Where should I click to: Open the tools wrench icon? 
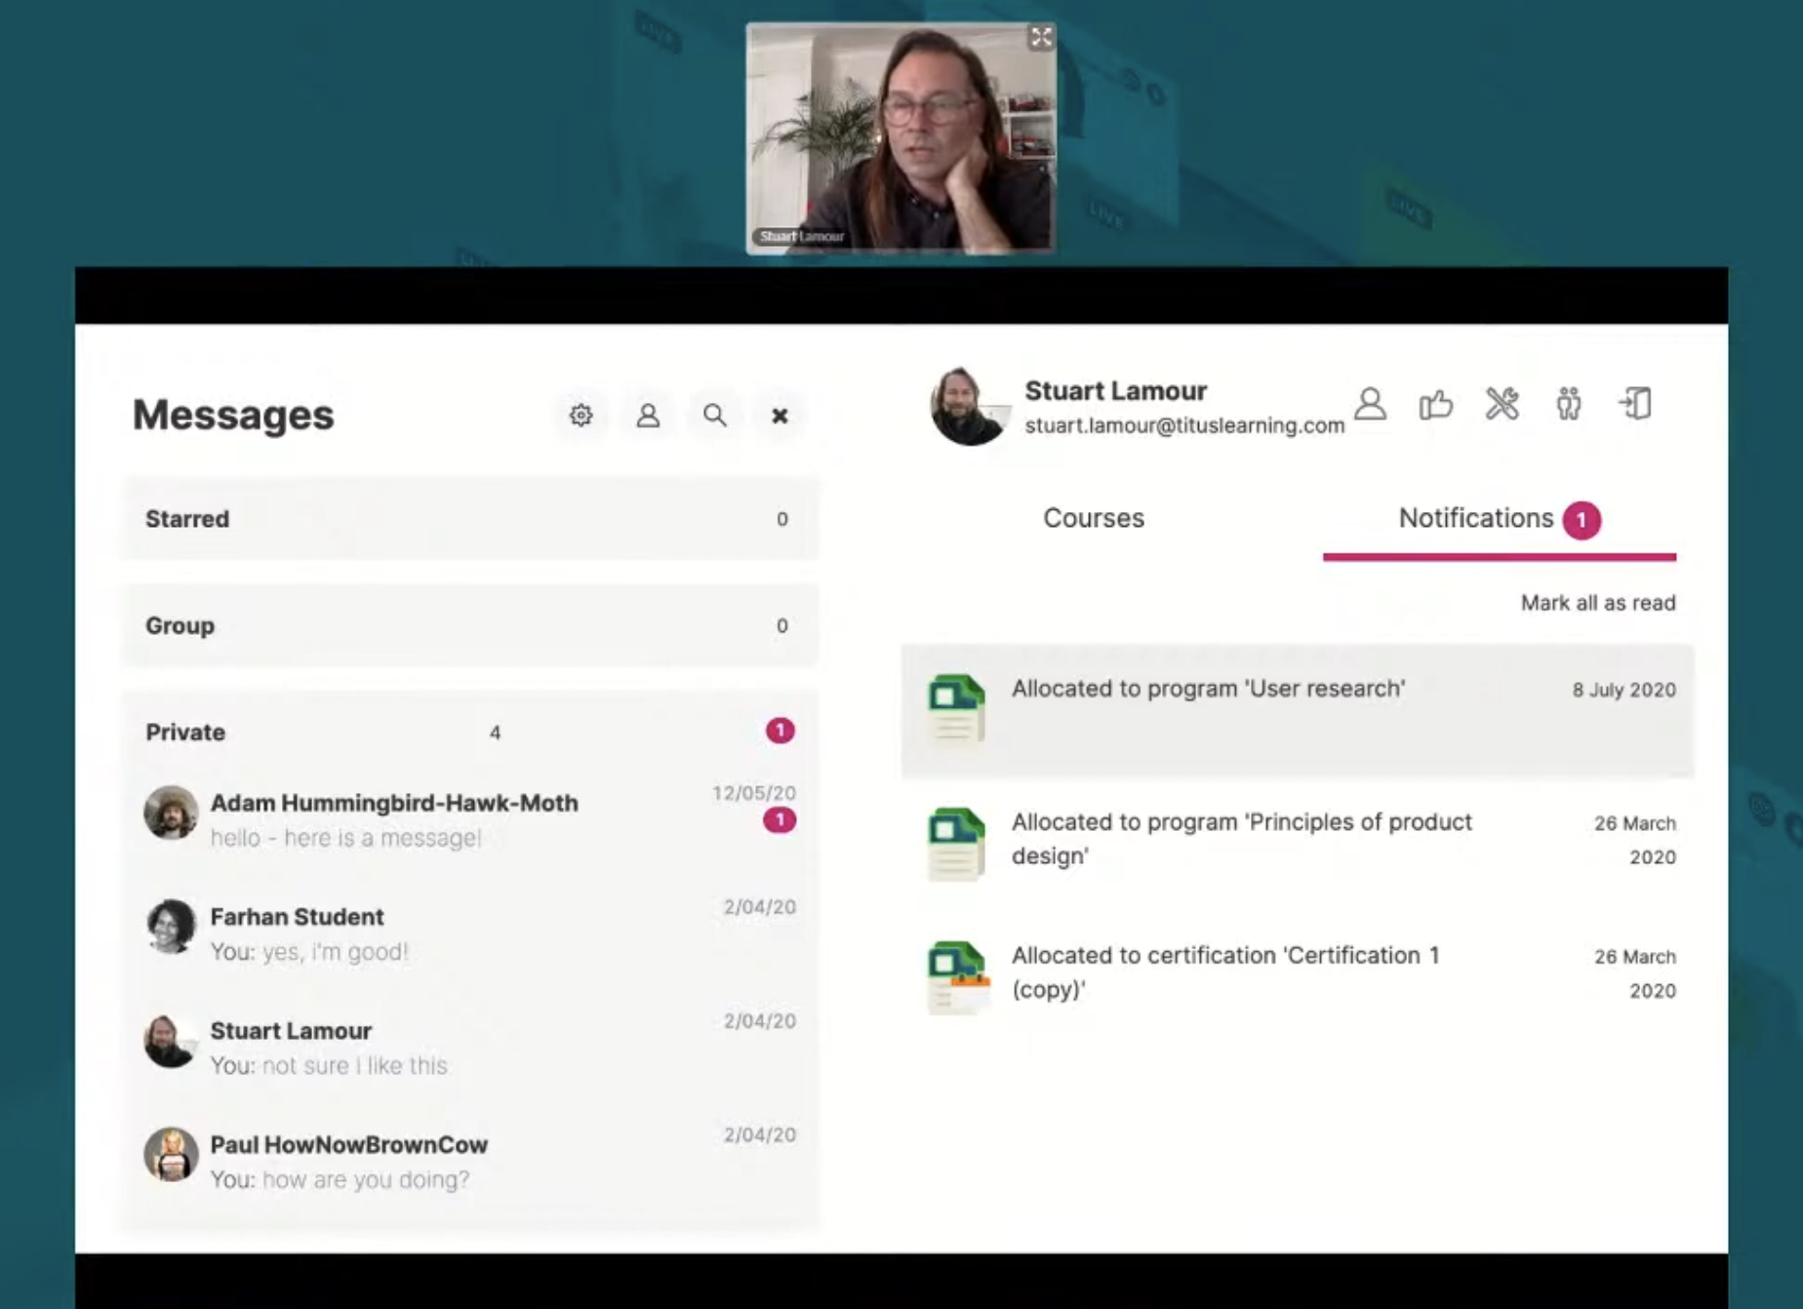point(1502,403)
